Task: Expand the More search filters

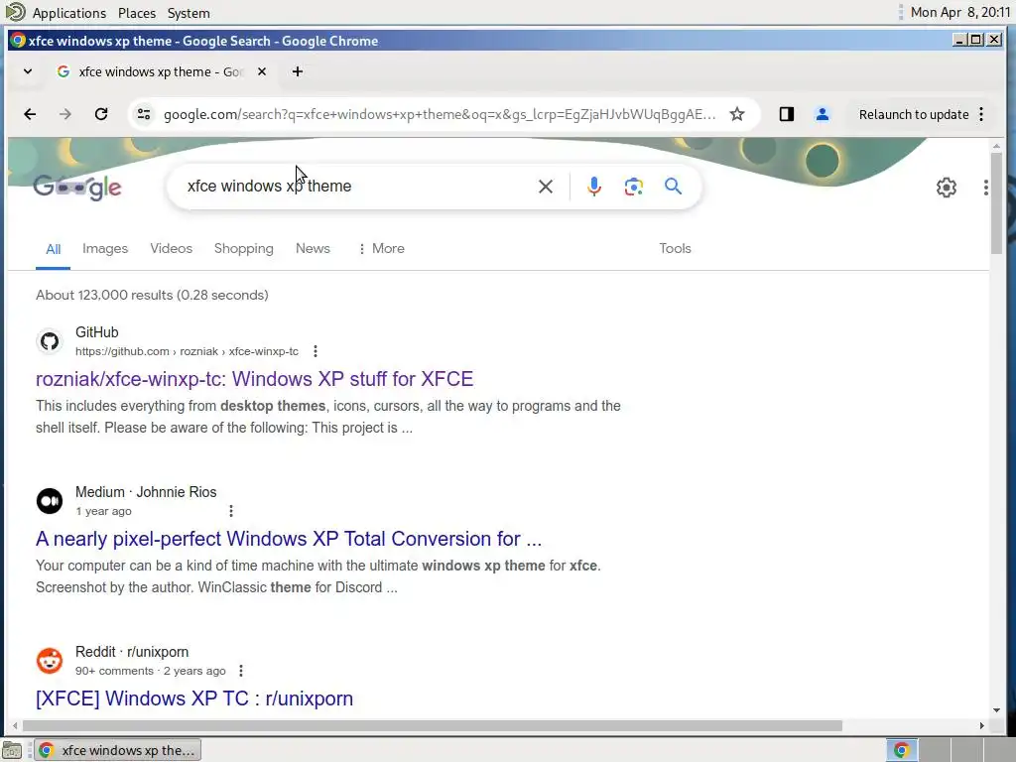Action: click(x=381, y=249)
